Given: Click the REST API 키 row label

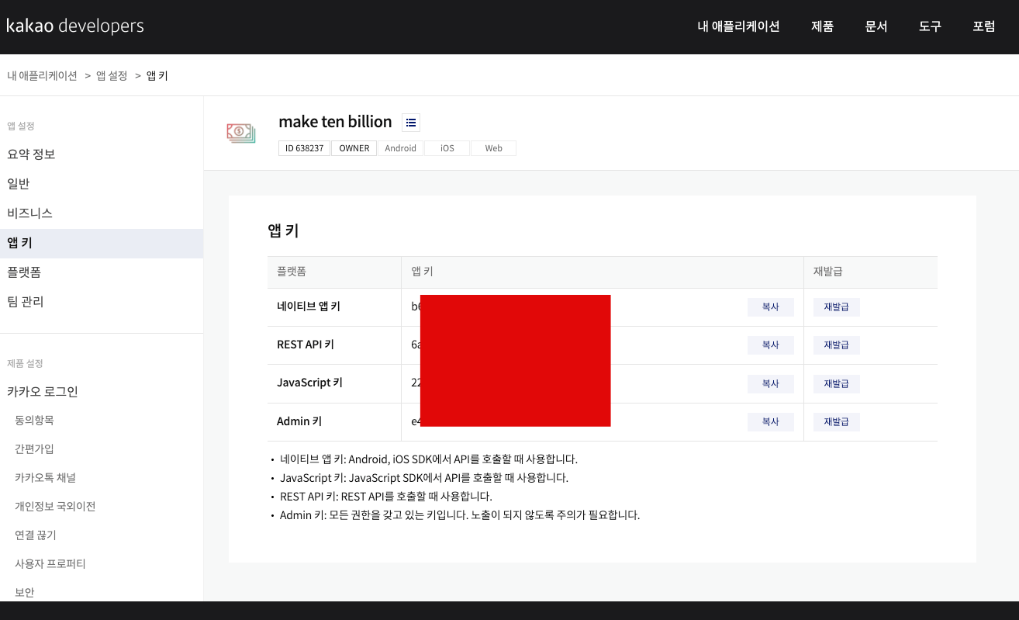Looking at the screenshot, I should [306, 345].
